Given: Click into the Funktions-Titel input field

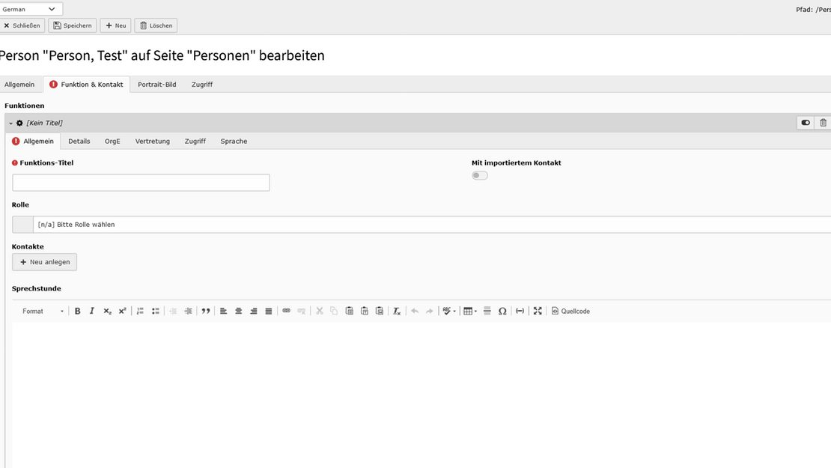Looking at the screenshot, I should [141, 183].
